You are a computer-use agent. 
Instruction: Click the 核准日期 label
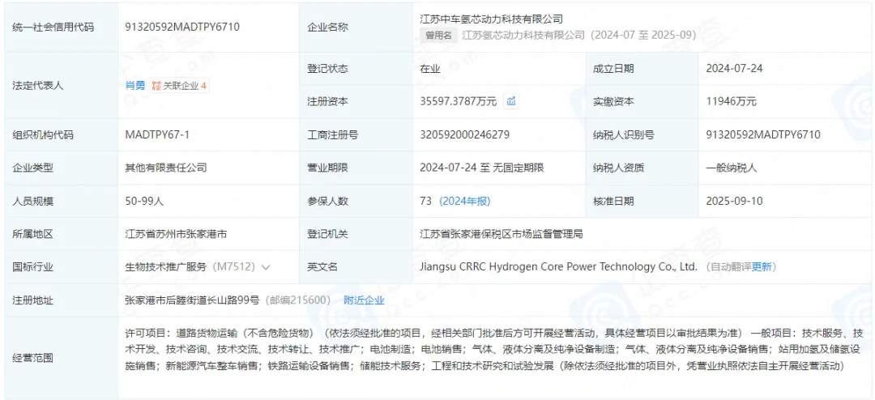coord(613,201)
